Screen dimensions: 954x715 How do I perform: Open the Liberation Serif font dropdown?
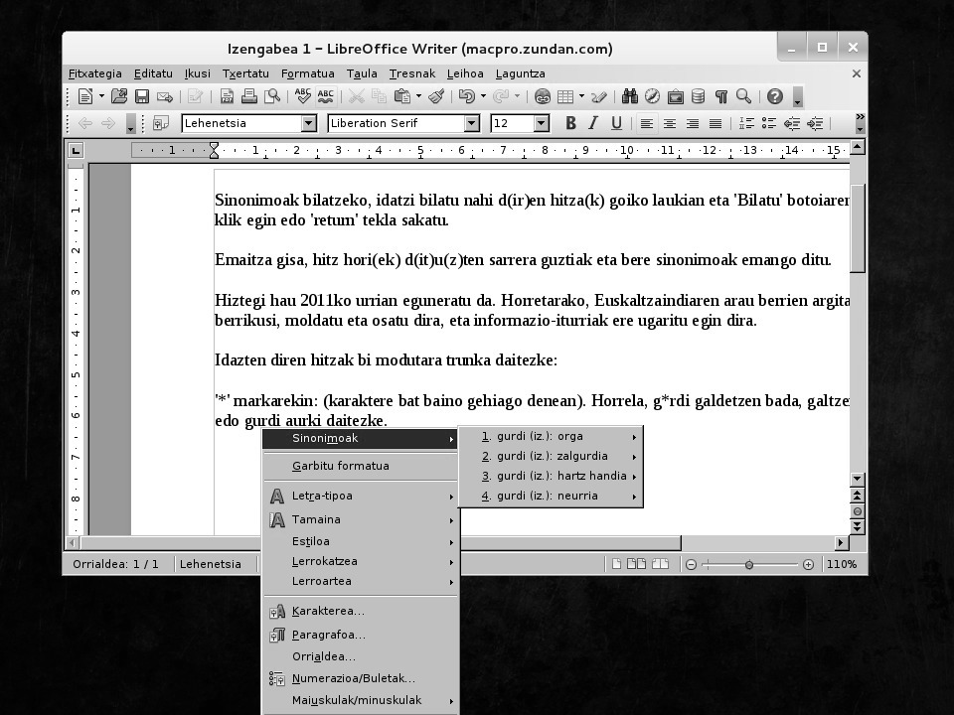pyautogui.click(x=472, y=123)
